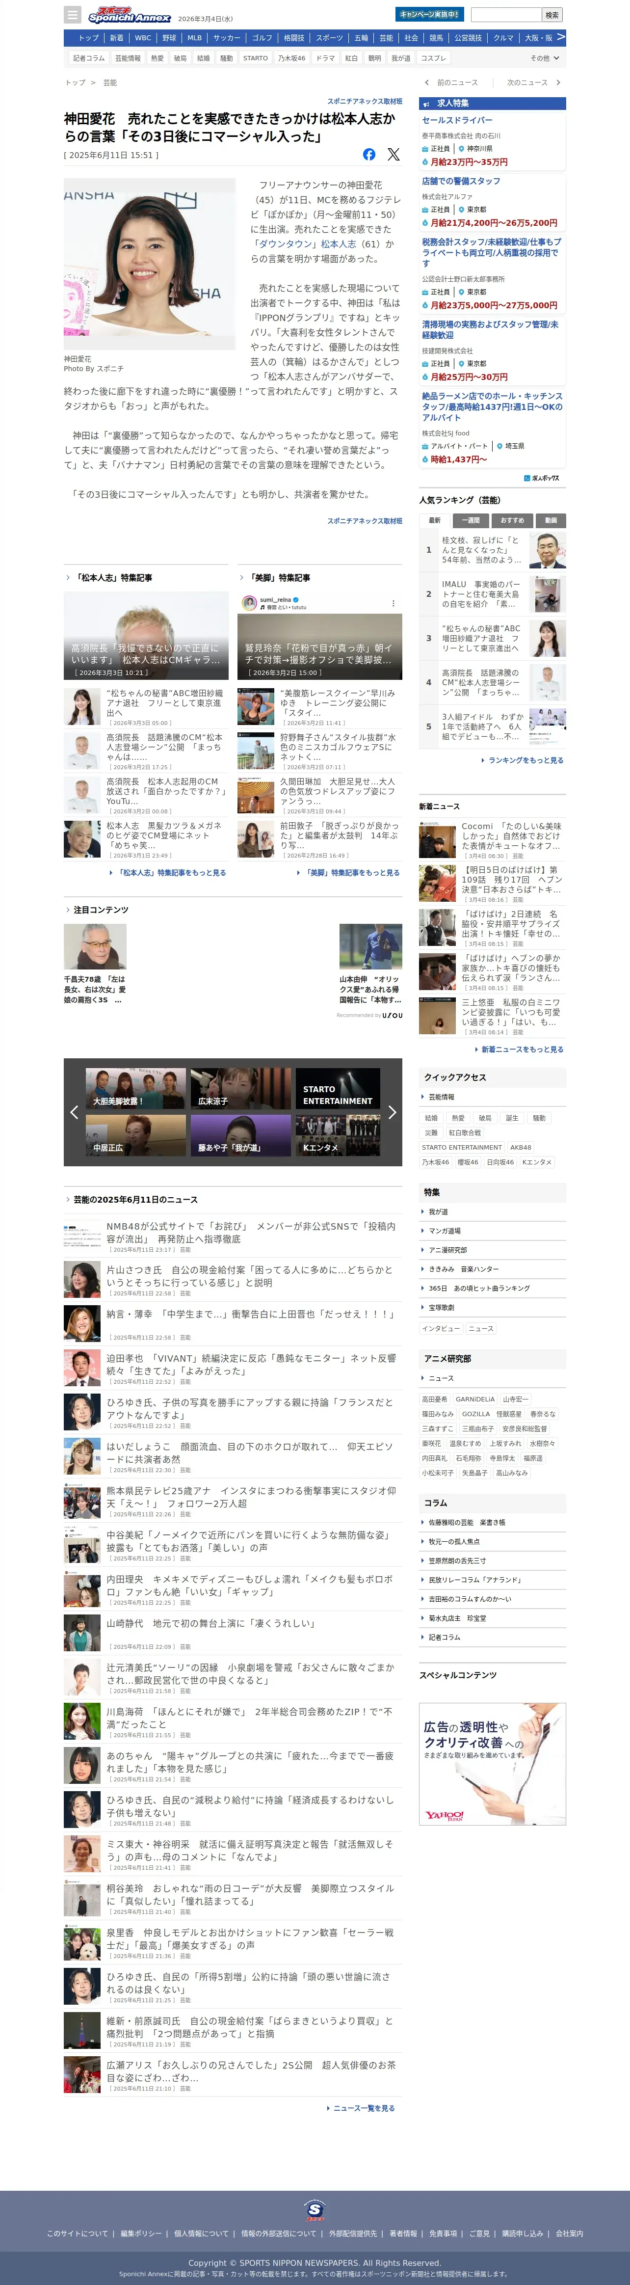The width and height of the screenshot is (630, 2285).
Task: Expand the マンガ道場 feature item
Action: click(x=493, y=1230)
